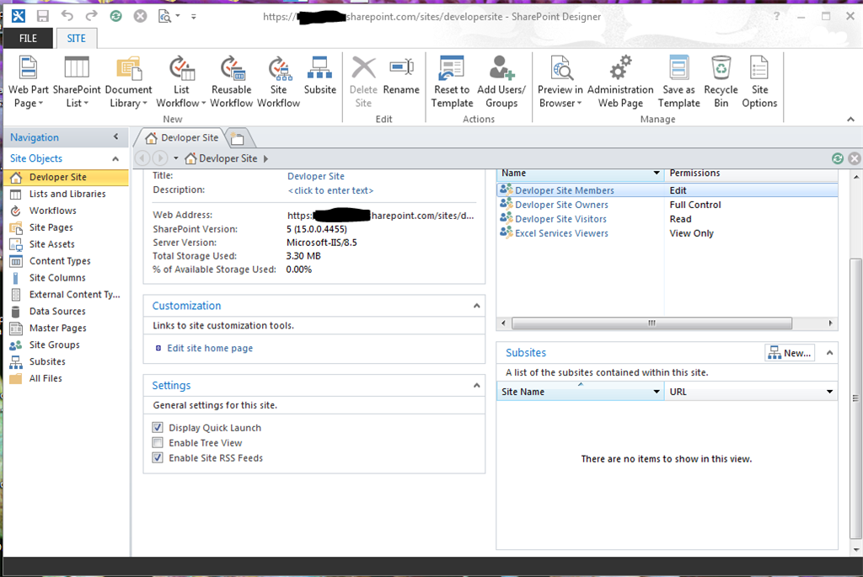Create new subsite with New button
This screenshot has height=577, width=863.
tap(790, 353)
